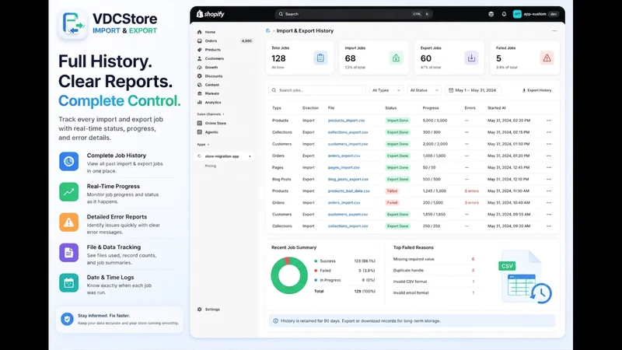The height and width of the screenshot is (350, 622).
Task: Click the top Shopify search bar
Action: click(x=354, y=14)
